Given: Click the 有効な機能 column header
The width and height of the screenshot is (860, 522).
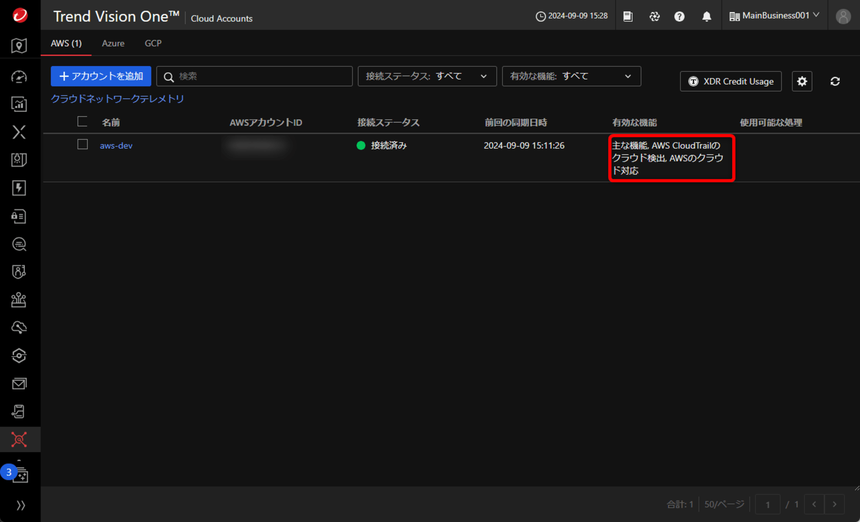Looking at the screenshot, I should [635, 122].
